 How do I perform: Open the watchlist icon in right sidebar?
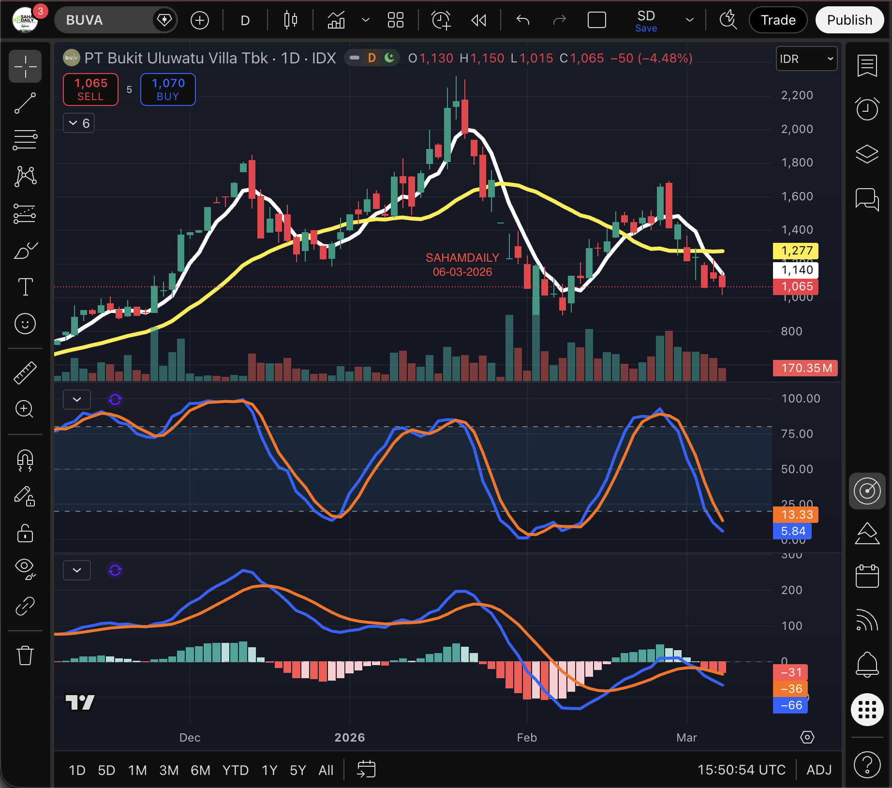[867, 66]
